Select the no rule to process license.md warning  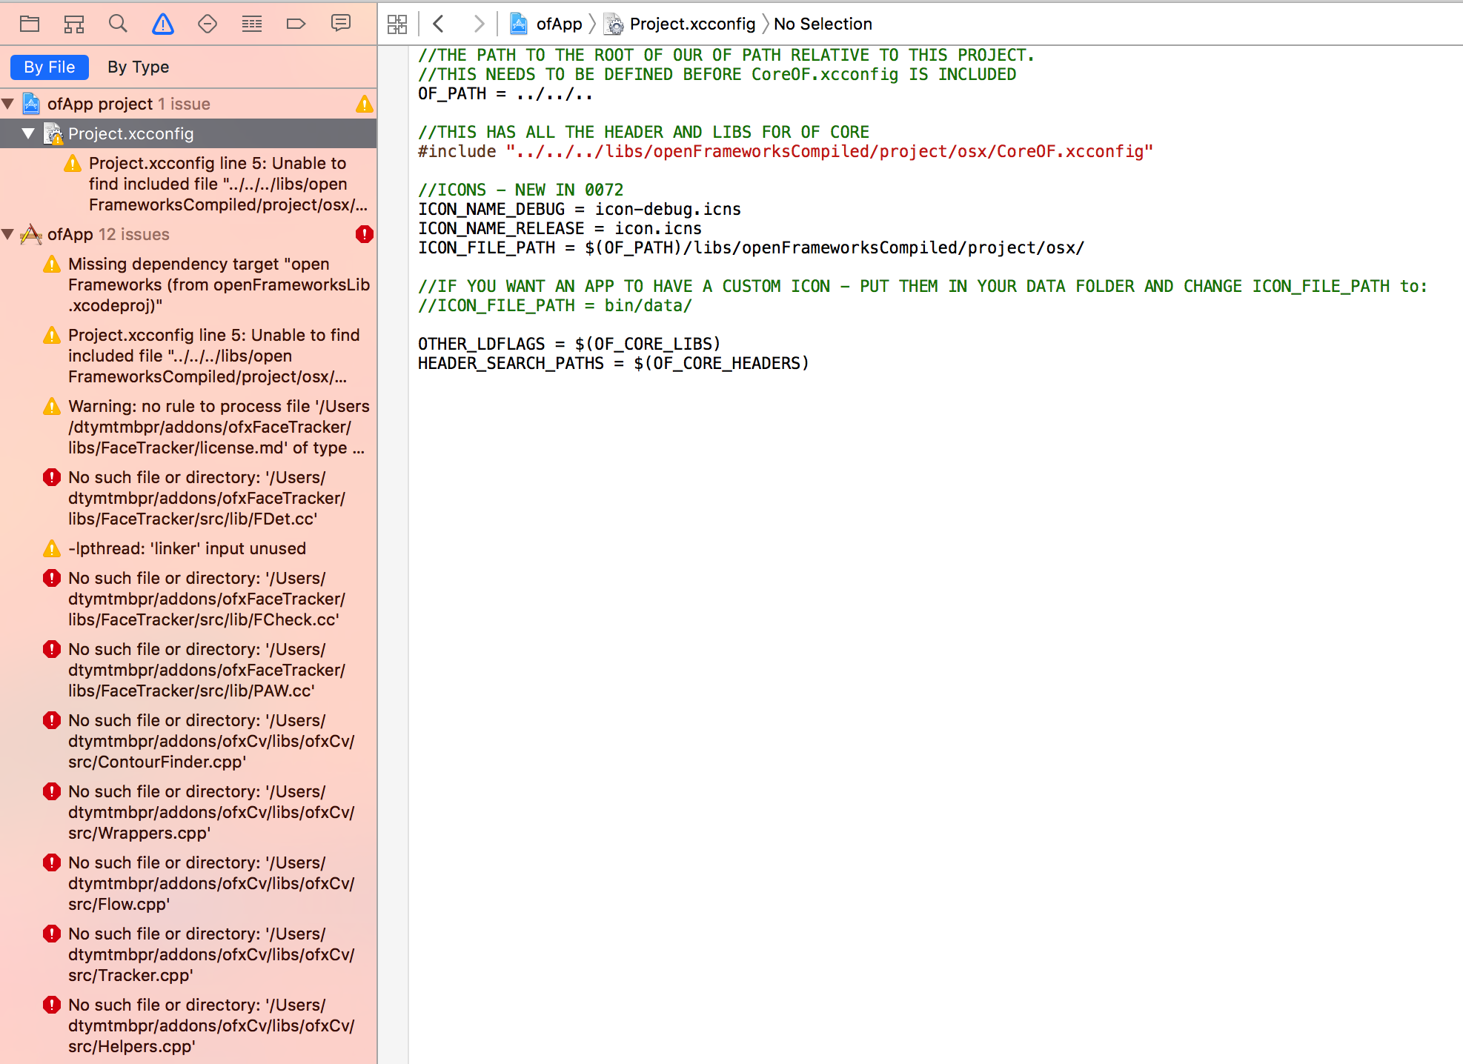[188, 427]
